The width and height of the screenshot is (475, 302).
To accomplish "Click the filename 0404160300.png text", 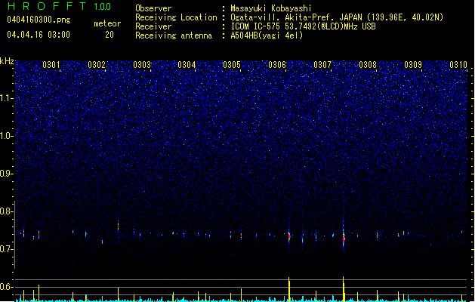I will click(x=39, y=20).
